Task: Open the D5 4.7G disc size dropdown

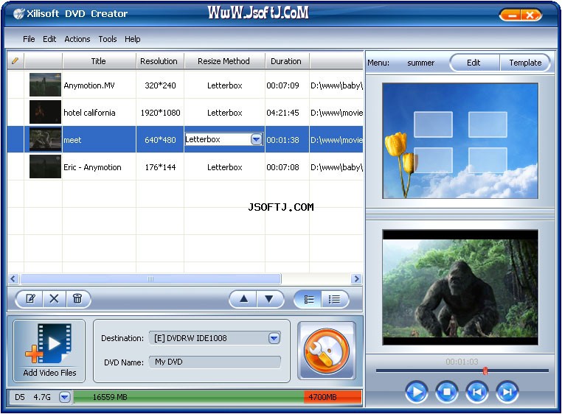Action: tap(64, 397)
